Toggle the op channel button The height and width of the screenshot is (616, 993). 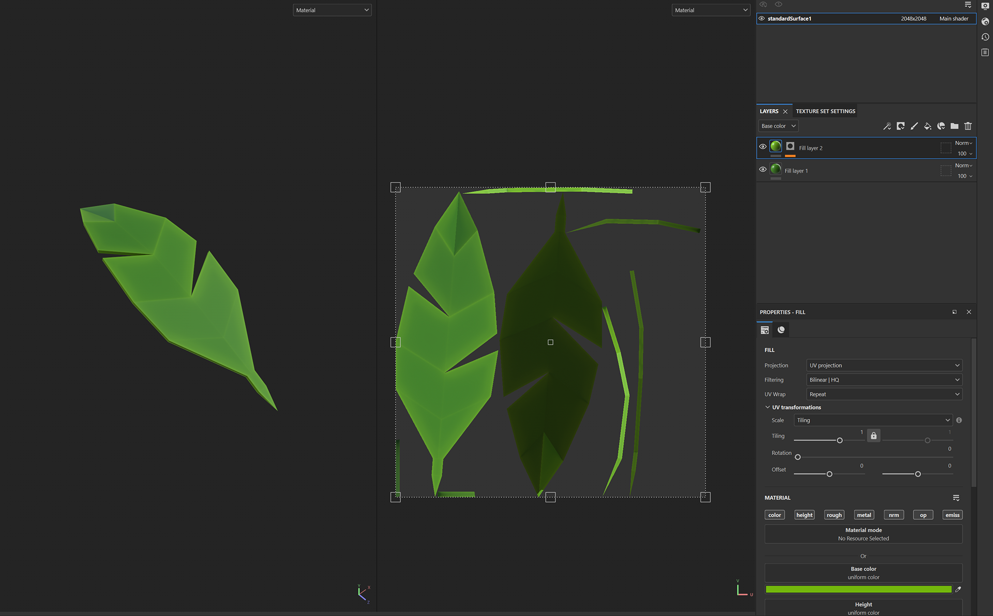click(x=923, y=515)
